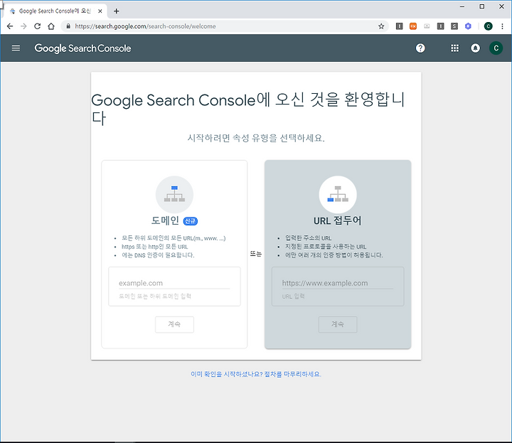Click the dark gray extension beside the S icon
This screenshot has height=443, width=512.
click(x=440, y=26)
